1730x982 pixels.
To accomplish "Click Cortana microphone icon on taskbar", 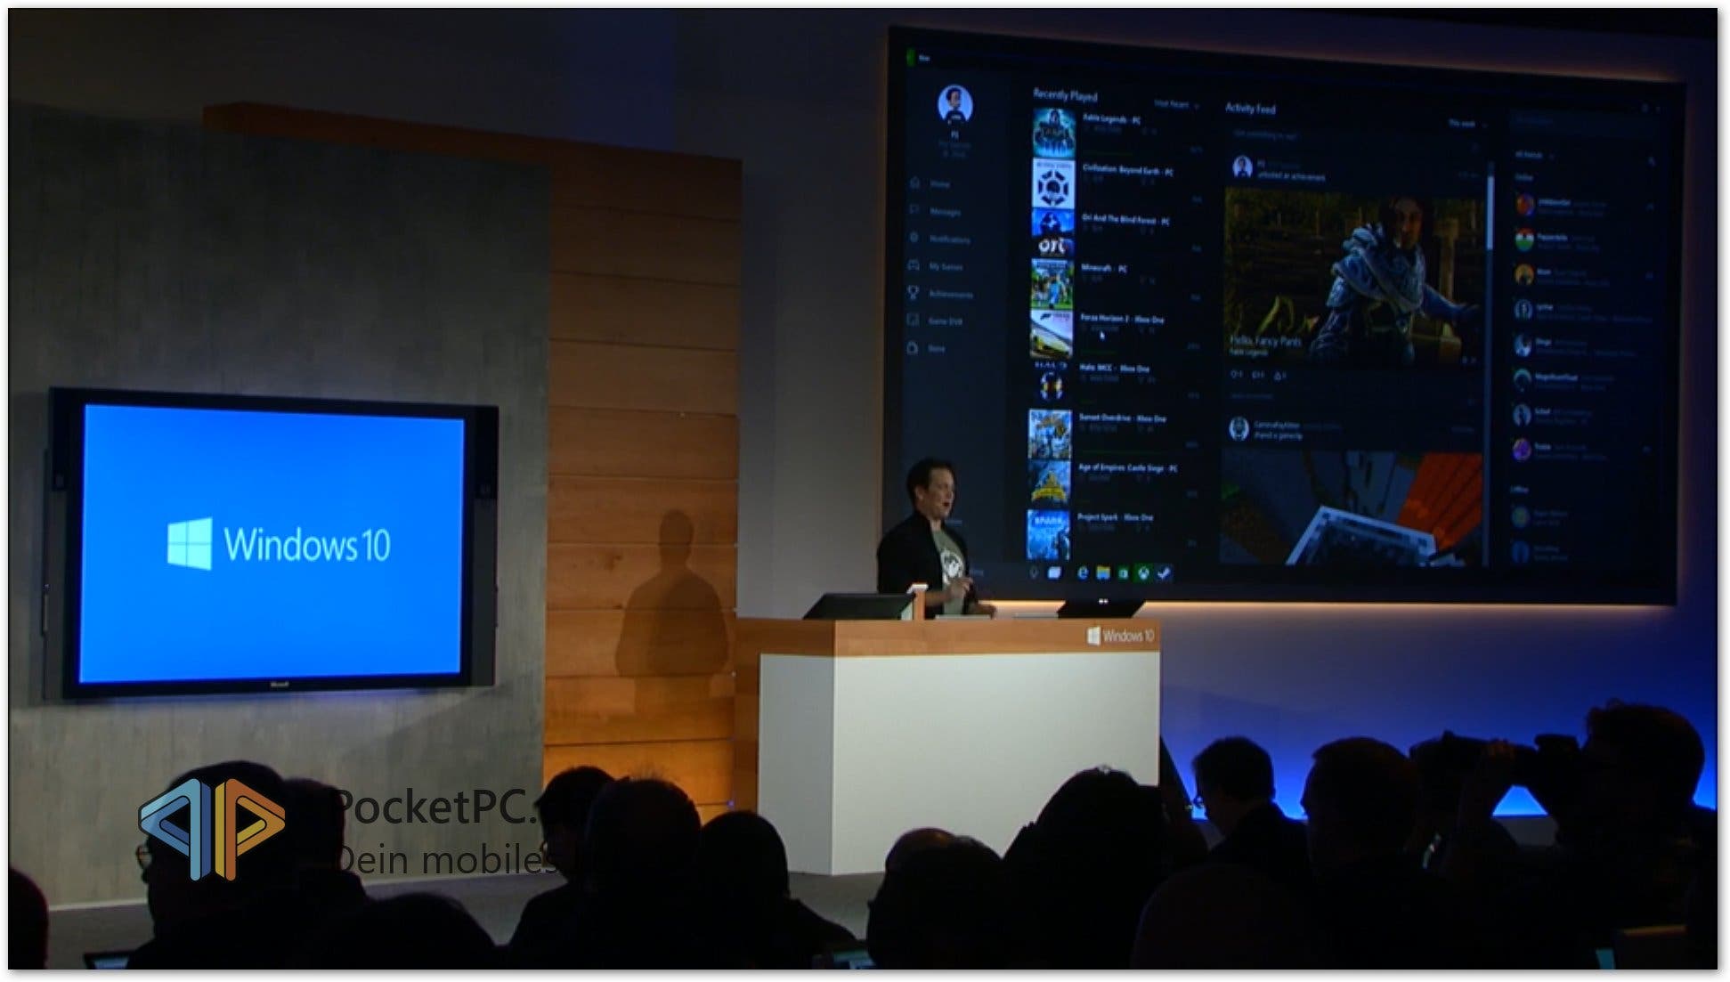I will point(1034,572).
